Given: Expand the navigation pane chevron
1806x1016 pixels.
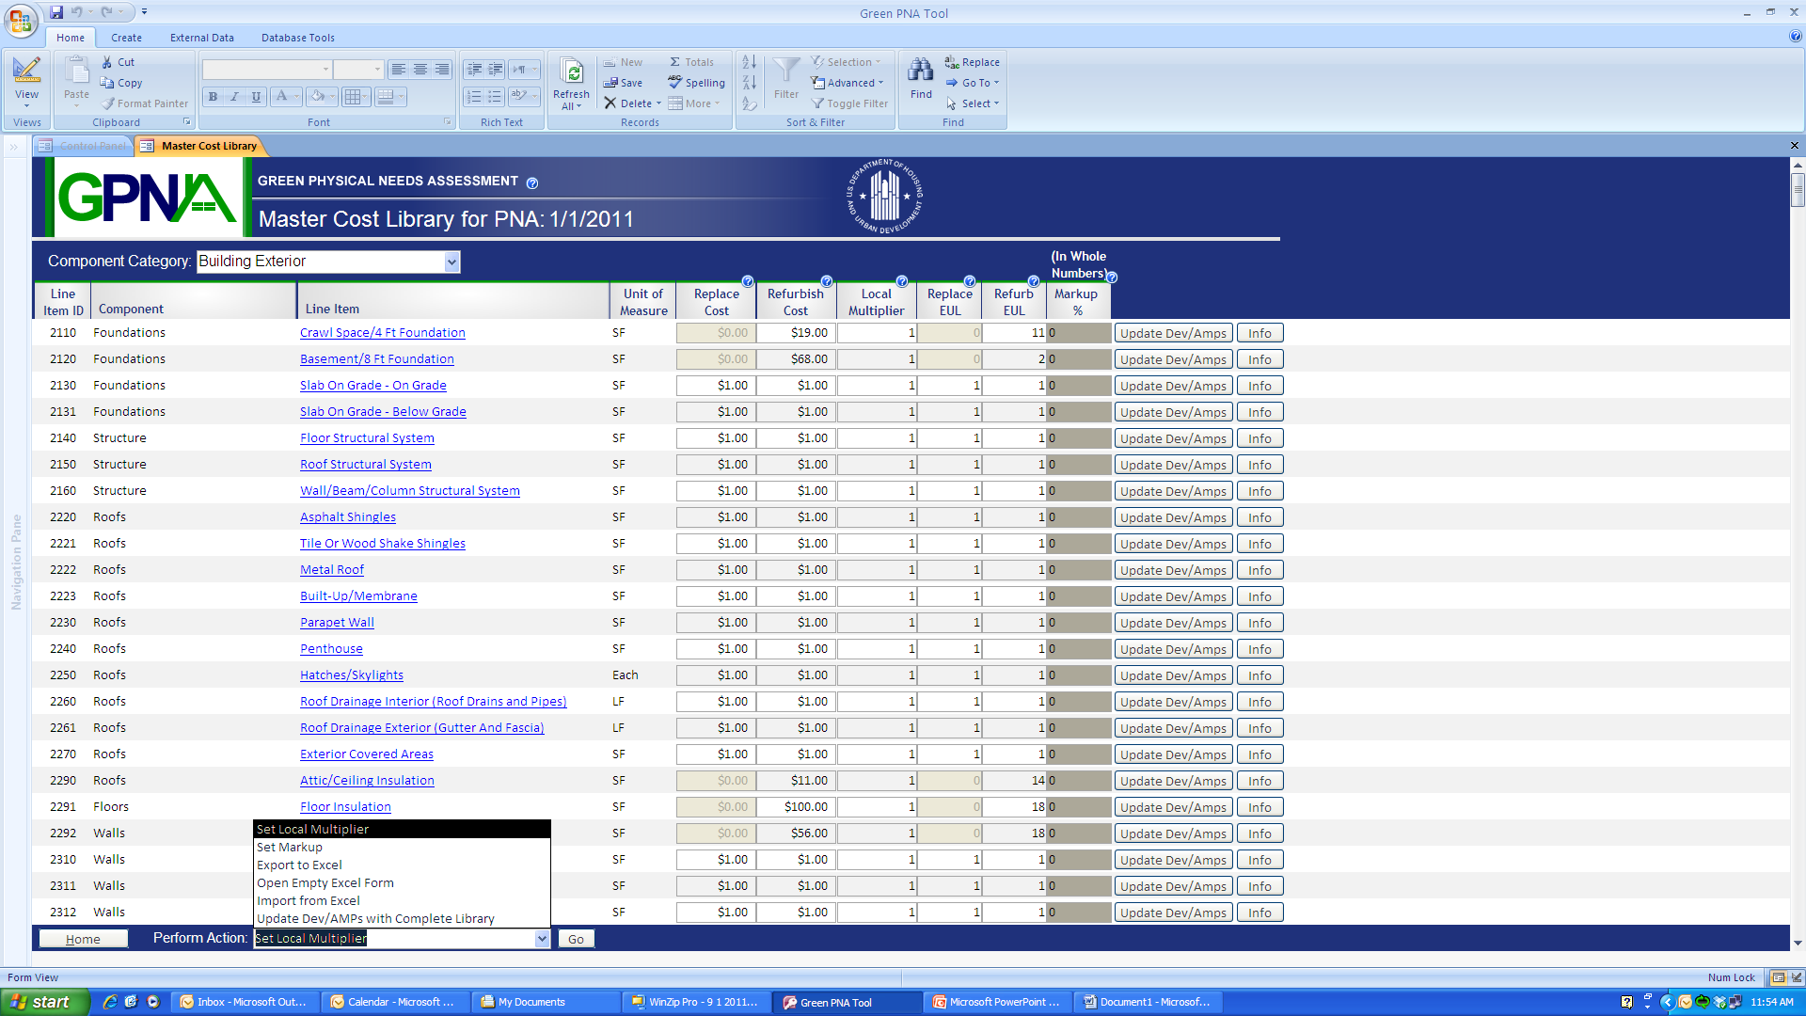Looking at the screenshot, I should 14,147.
